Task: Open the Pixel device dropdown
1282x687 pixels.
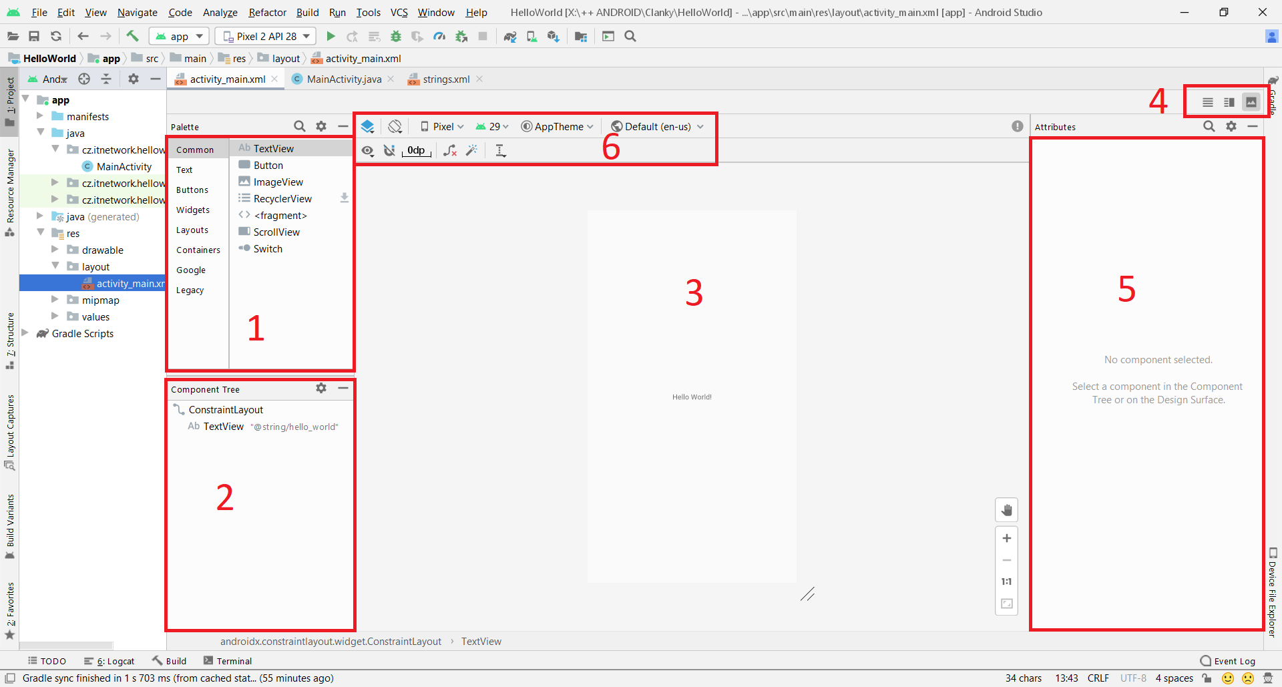Action: (x=441, y=126)
